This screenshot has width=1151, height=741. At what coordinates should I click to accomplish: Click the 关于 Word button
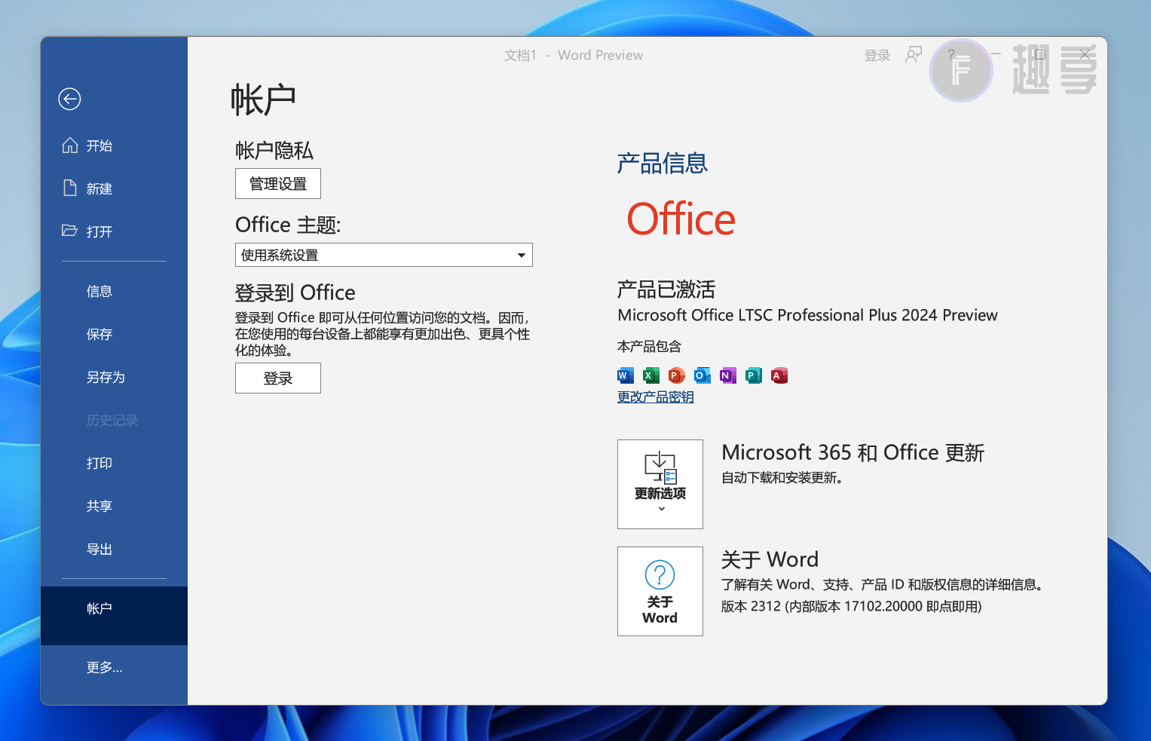coord(660,591)
